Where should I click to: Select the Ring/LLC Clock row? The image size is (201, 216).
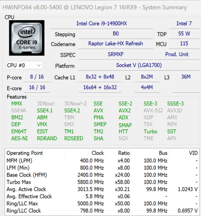point(102,211)
